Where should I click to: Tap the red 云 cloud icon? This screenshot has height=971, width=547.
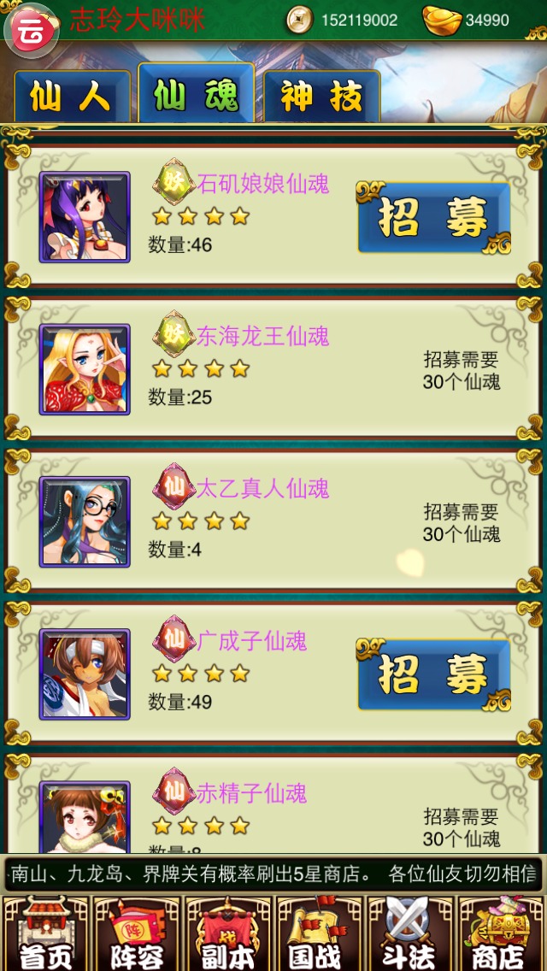point(32,31)
